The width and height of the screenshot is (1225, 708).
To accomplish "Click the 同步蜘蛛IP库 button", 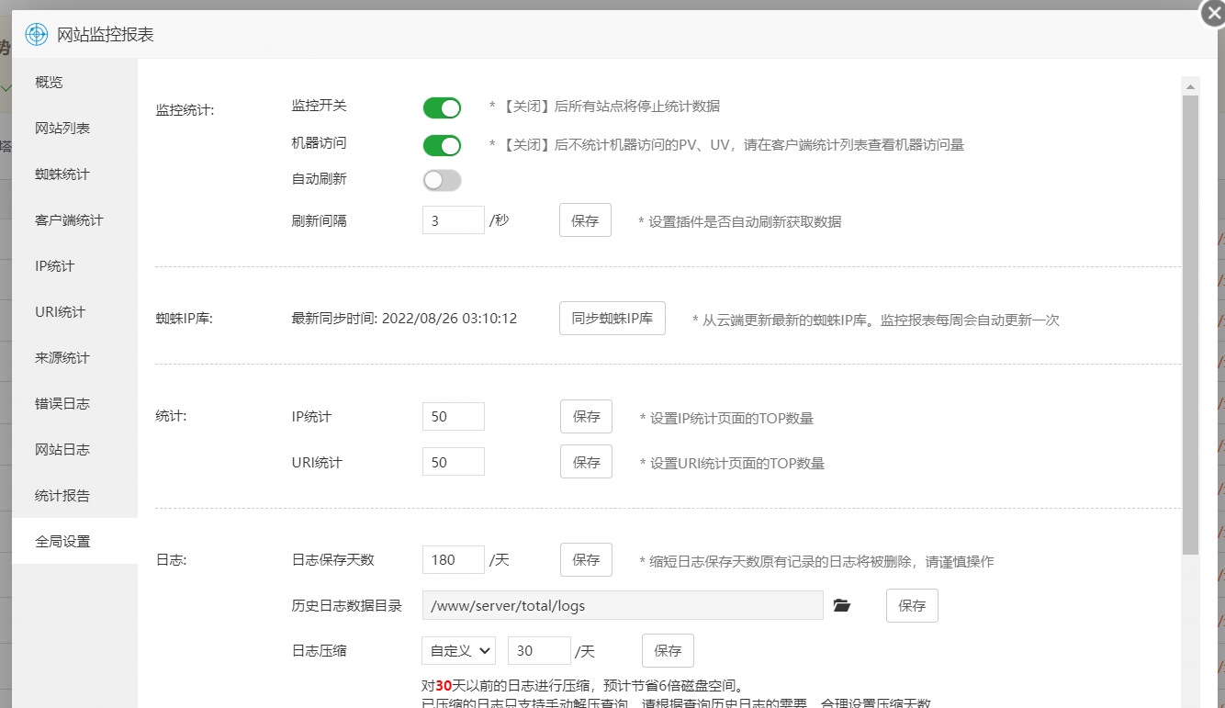I will point(612,318).
